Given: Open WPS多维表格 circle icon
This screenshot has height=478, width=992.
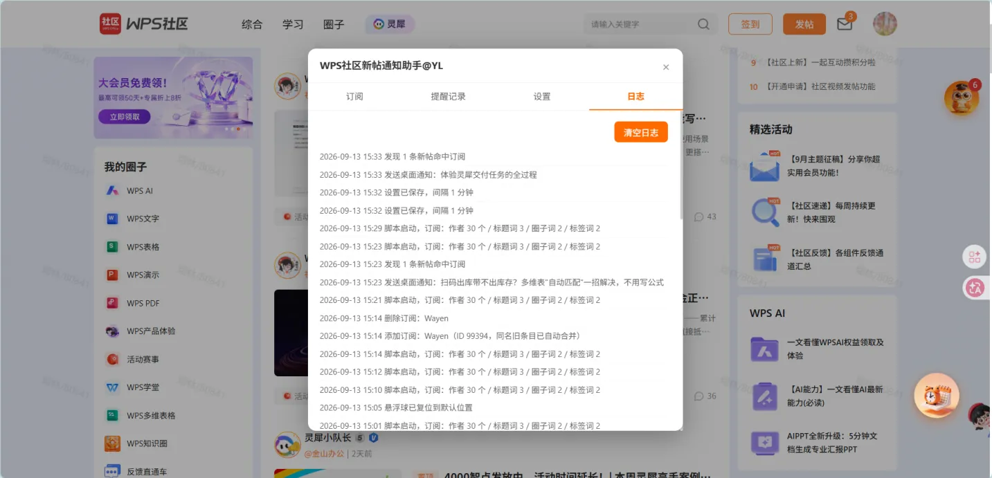Looking at the screenshot, I should point(112,415).
